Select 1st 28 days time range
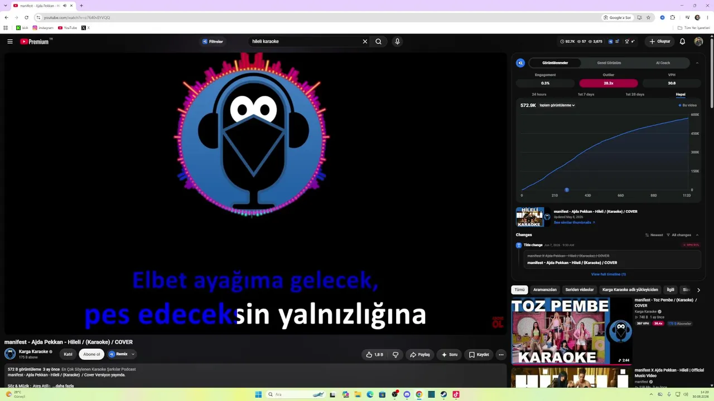 coord(635,94)
